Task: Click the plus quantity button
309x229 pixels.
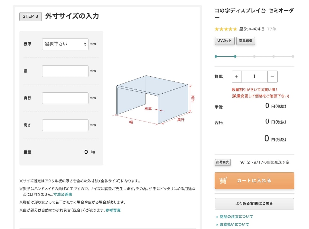Action: coord(237,77)
